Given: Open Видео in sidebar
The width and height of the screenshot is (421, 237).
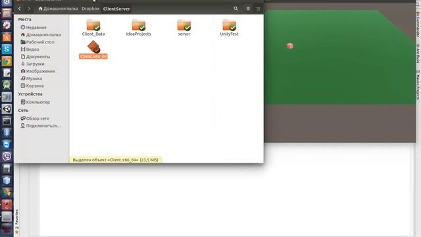Looking at the screenshot, I should [30, 49].
